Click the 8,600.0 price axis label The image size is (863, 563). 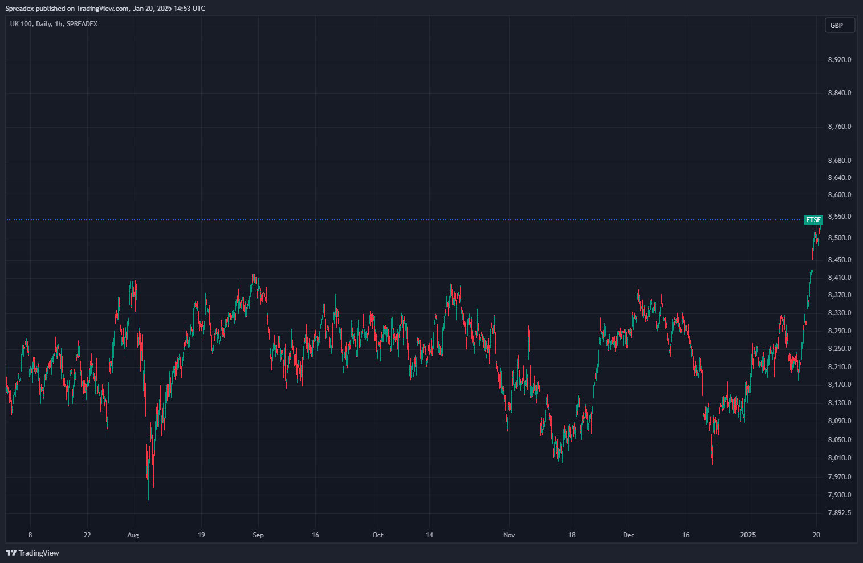click(x=840, y=195)
